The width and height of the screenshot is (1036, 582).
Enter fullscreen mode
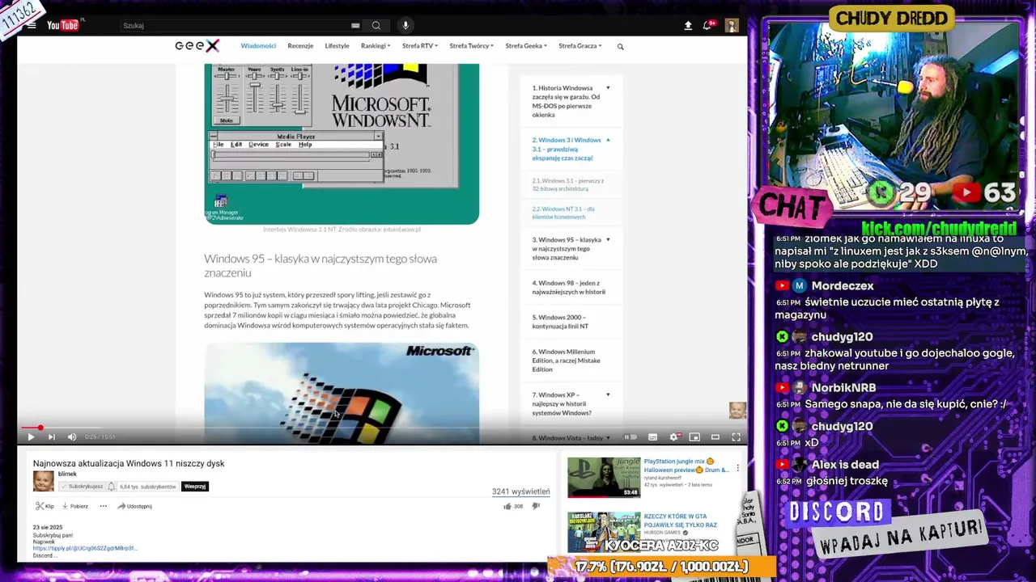[x=736, y=437]
